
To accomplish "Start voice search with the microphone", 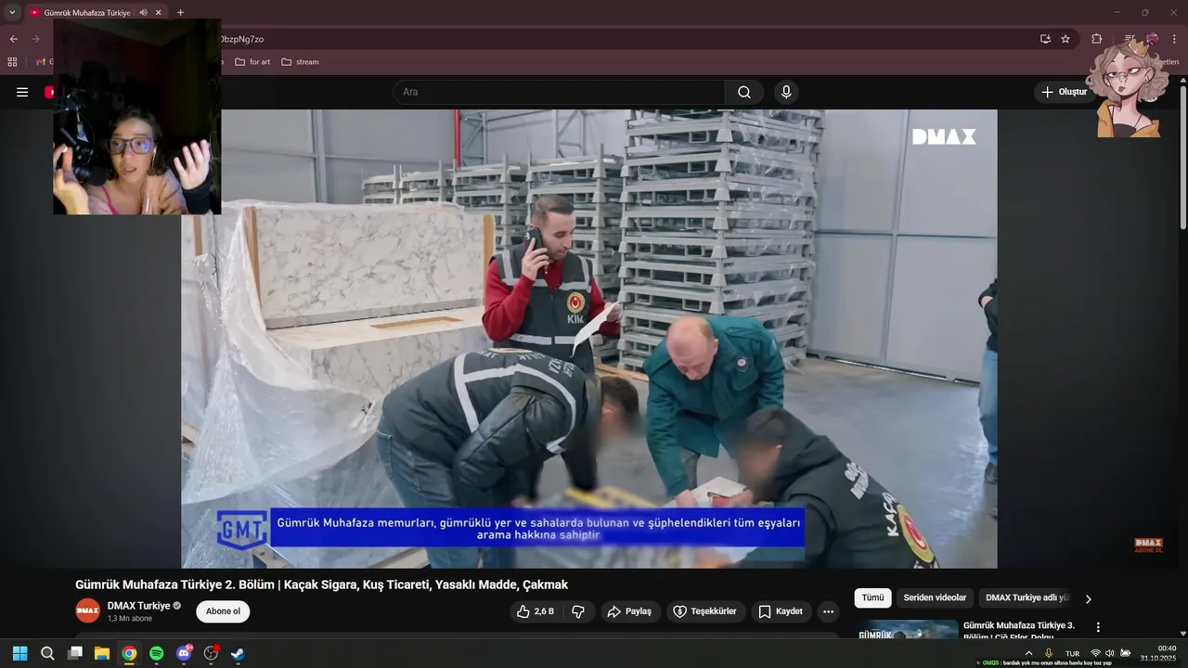I will pyautogui.click(x=786, y=92).
